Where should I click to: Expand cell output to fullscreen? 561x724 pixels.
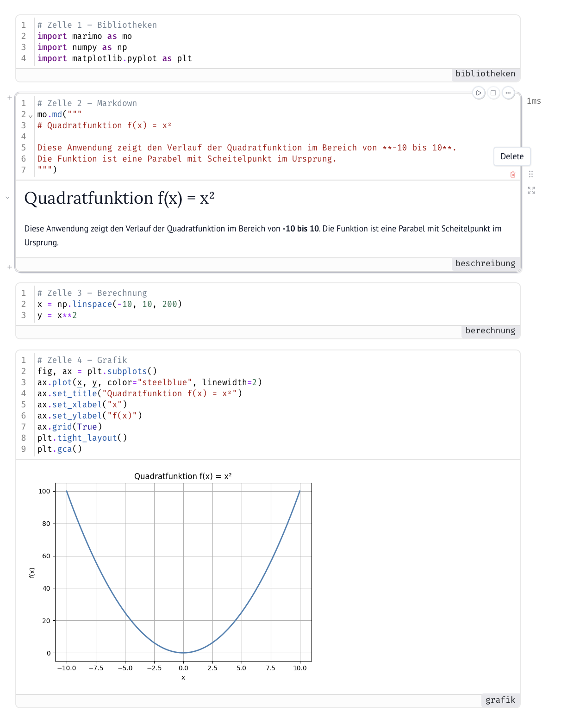point(531,190)
